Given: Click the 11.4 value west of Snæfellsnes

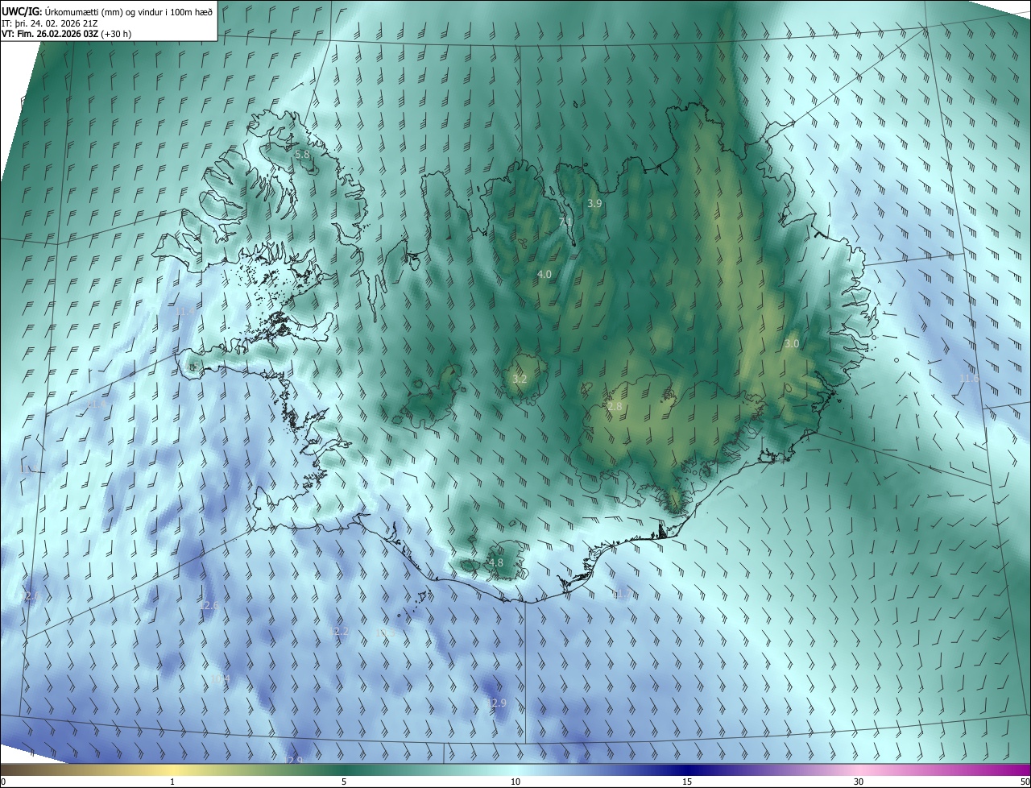Looking at the screenshot, I should click(97, 404).
